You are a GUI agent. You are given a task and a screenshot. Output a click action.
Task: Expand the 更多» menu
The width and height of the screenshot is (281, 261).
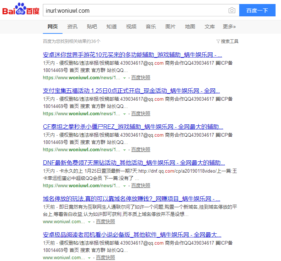click(229, 27)
